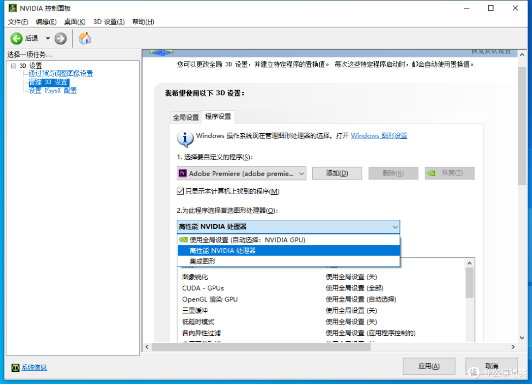Image resolution: width=532 pixels, height=384 pixels.
Task: Choose 高性能 NVIDIA 处理器 in the list
Action: (288, 251)
